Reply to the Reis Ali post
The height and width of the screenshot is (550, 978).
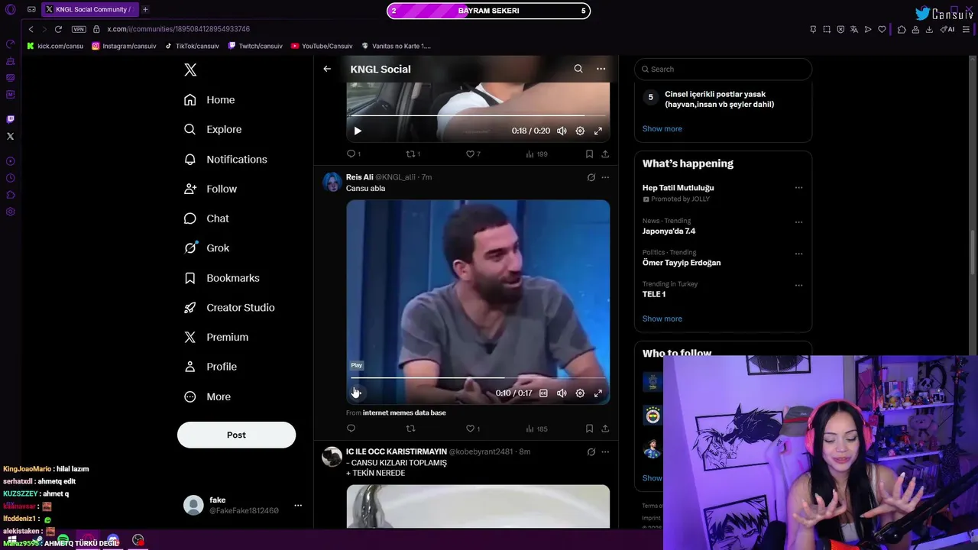(x=351, y=429)
